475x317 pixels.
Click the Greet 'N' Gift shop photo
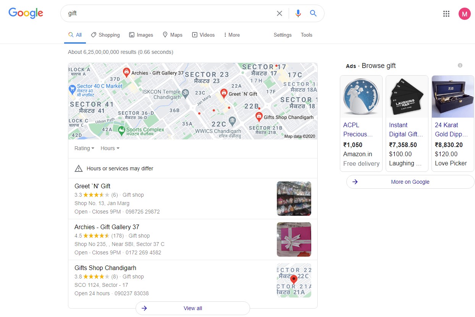[x=294, y=199]
